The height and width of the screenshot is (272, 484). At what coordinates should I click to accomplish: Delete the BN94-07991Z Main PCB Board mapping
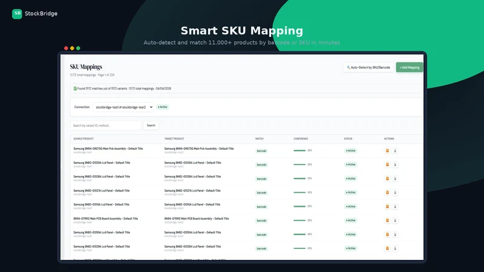pos(395,221)
